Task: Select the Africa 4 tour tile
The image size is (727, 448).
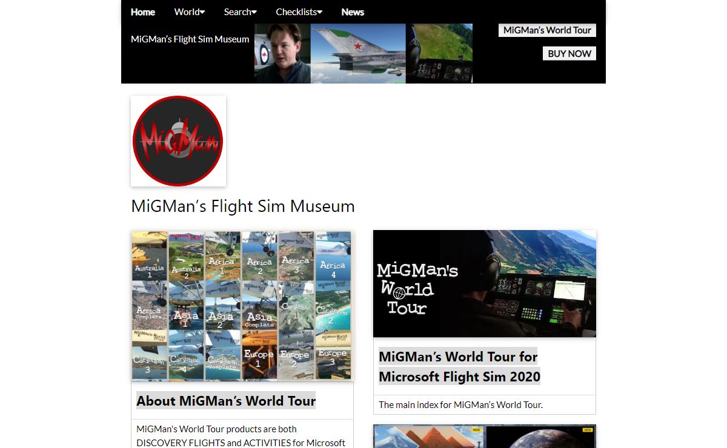Action: click(x=333, y=255)
